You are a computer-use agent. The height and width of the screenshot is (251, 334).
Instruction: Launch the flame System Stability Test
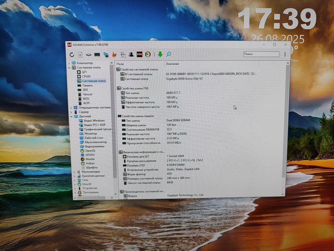114,55
